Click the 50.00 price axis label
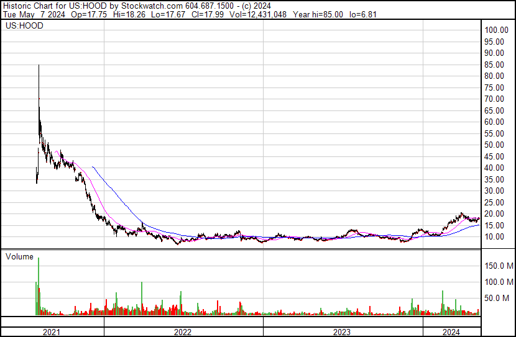This screenshot has height=337, width=516. (494, 145)
